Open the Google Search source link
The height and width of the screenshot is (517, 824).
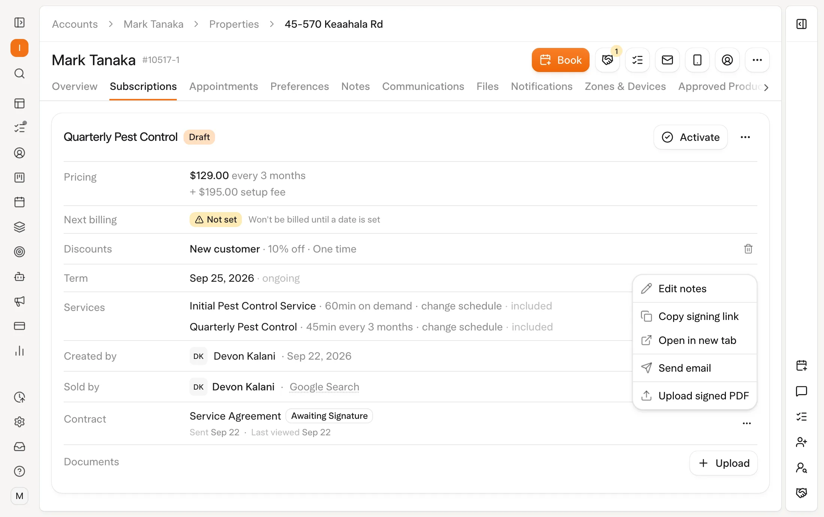tap(324, 387)
